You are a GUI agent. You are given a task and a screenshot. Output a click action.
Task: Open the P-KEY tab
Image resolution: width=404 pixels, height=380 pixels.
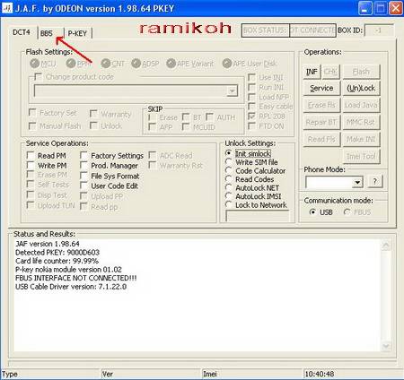(77, 33)
